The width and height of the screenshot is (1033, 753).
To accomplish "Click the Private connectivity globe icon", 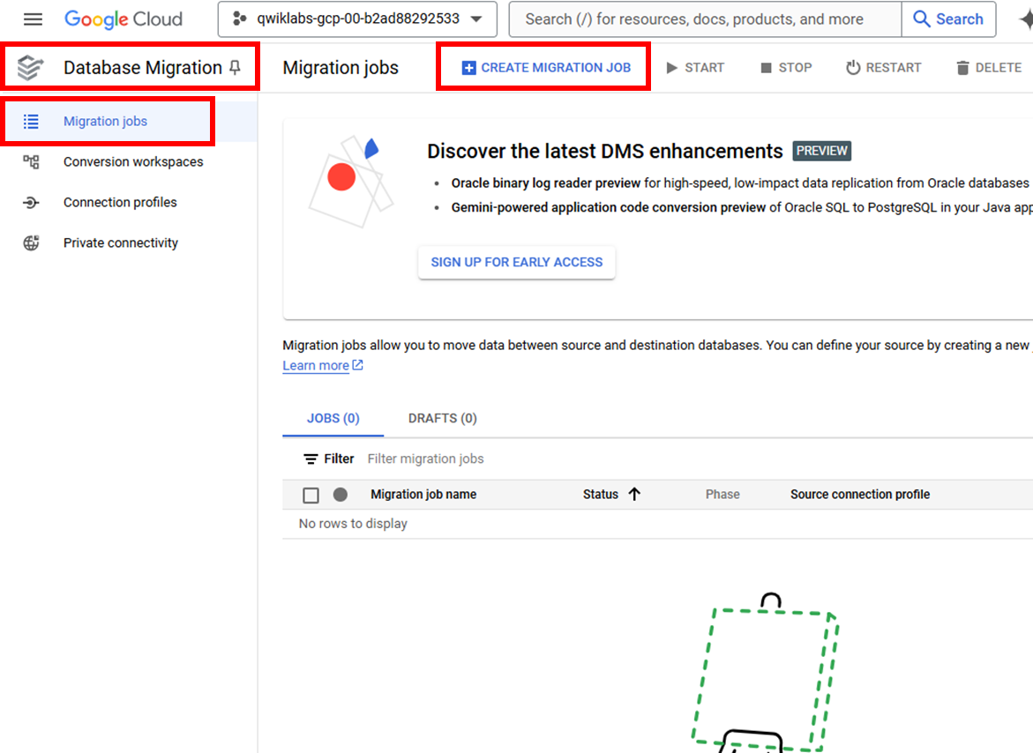I will pos(31,242).
